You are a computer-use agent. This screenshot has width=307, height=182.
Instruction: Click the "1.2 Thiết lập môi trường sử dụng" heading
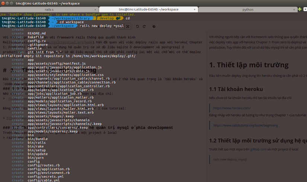tap(258, 141)
